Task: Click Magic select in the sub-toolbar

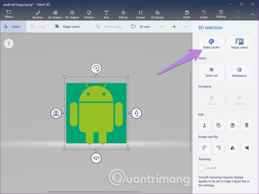Action: pyautogui.click(x=67, y=27)
